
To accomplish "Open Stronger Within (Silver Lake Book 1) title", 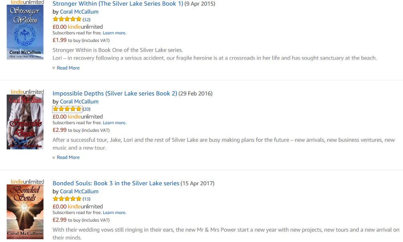I will pos(118,4).
